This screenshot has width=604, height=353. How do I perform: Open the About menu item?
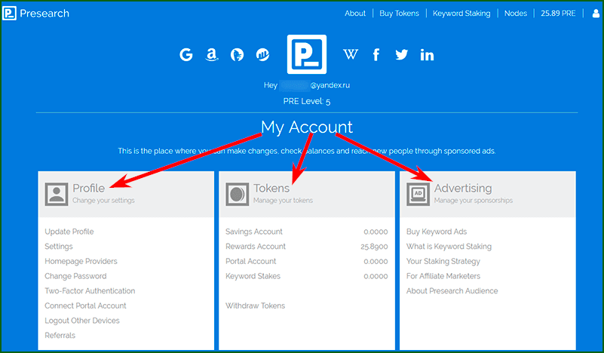[354, 14]
